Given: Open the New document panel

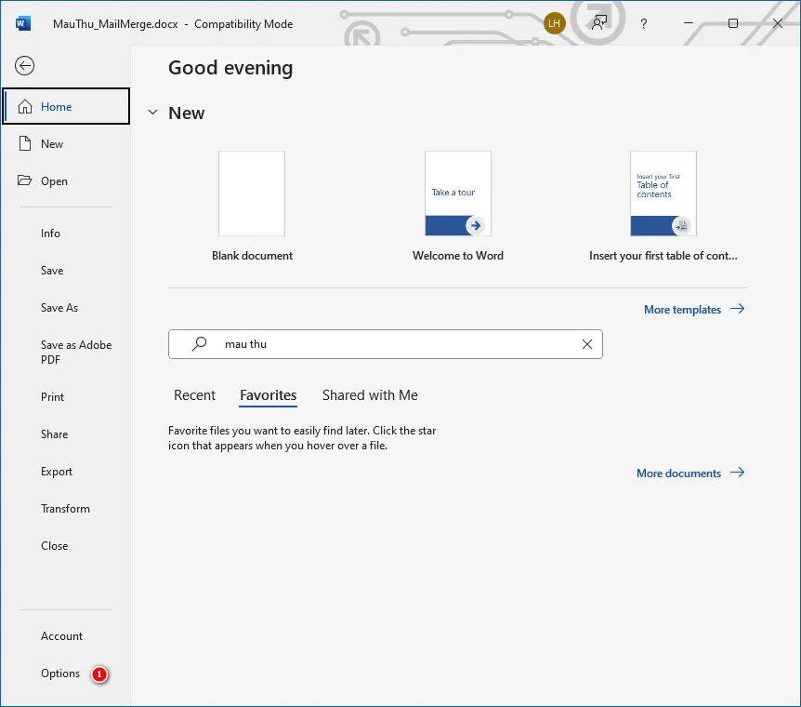Looking at the screenshot, I should point(51,143).
